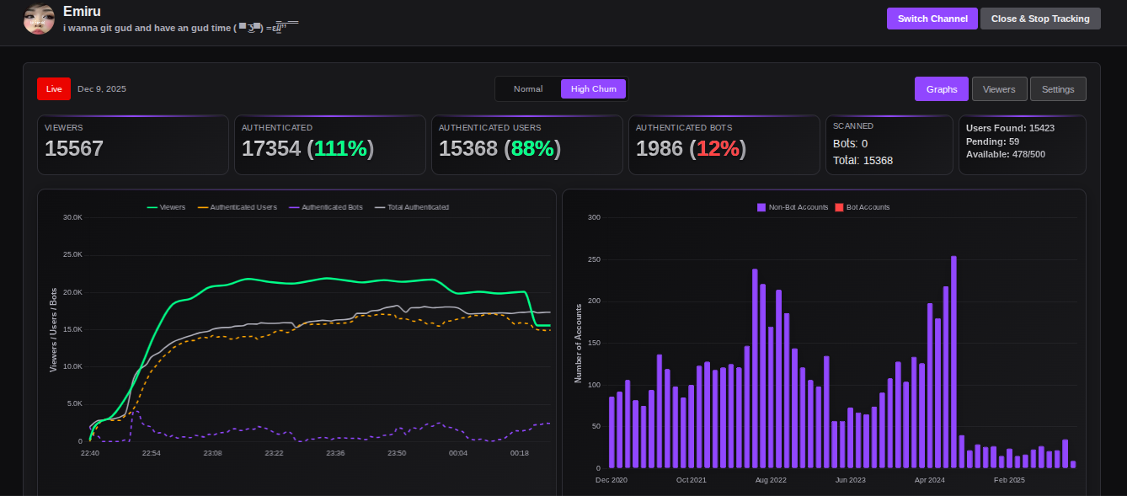Click Emiru's channel avatar image
Viewport: 1127px width, 496px height.
point(39,19)
